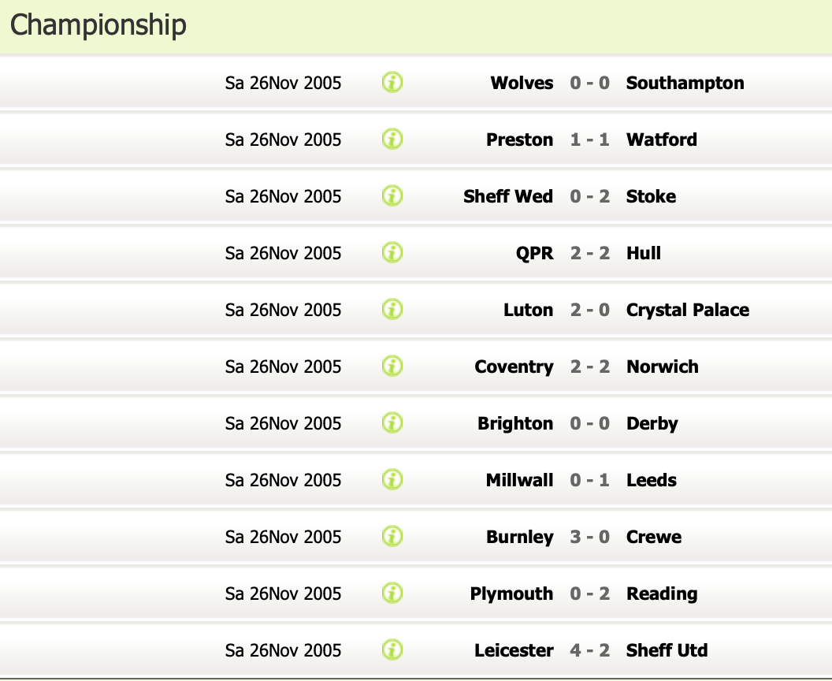The width and height of the screenshot is (832, 681).
Task: Show match info for Brighton vs Derby
Action: [392, 422]
